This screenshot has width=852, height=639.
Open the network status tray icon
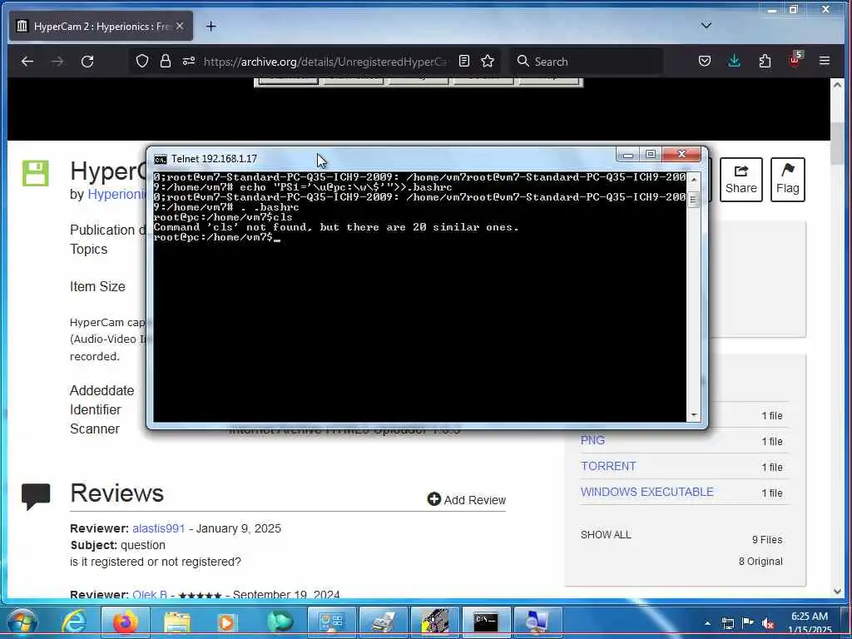pyautogui.click(x=727, y=624)
